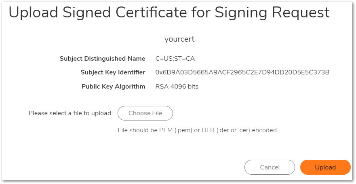The height and width of the screenshot is (184, 356).
Task: Click the Public Key Algorithm label
Action: (x=113, y=87)
